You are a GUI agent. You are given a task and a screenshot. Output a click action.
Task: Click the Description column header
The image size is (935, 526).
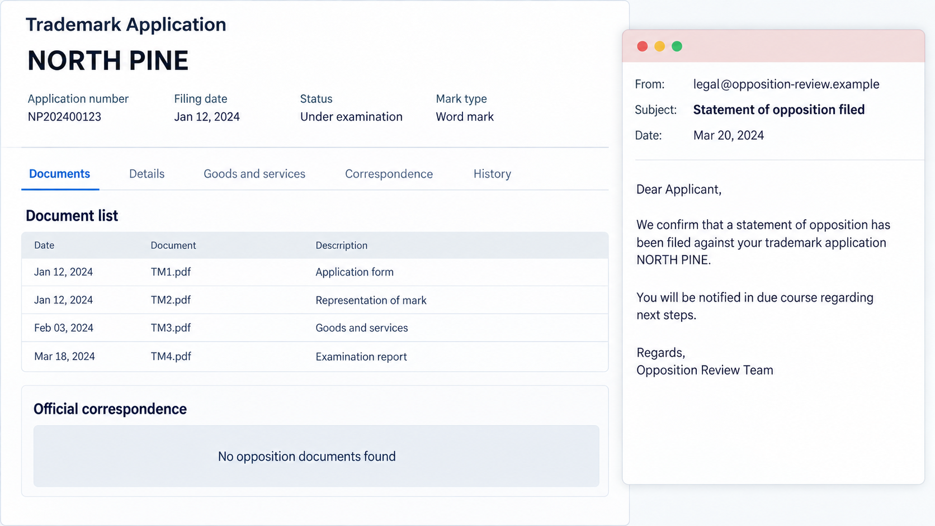pyautogui.click(x=342, y=245)
